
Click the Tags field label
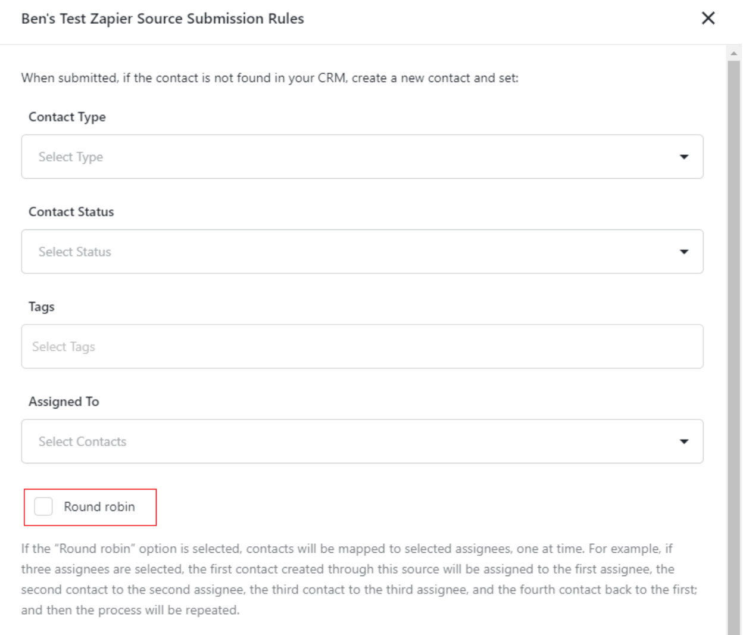click(42, 307)
